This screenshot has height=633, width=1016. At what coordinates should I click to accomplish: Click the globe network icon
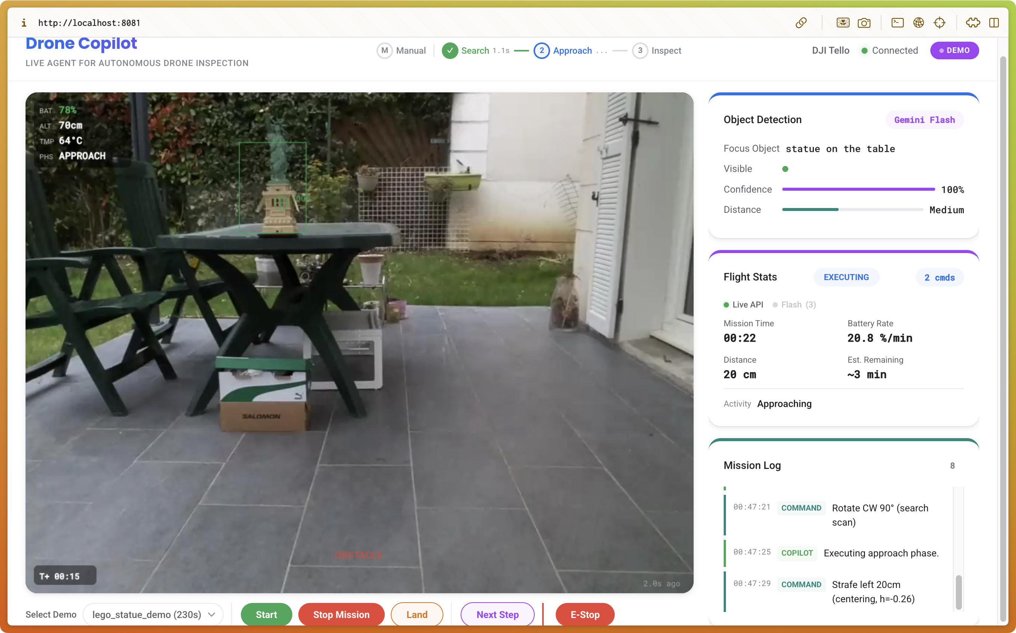pos(918,23)
